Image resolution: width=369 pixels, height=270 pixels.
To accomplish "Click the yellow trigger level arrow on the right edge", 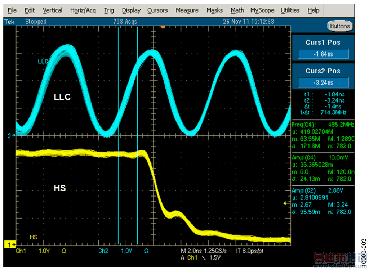I will tap(286, 204).
